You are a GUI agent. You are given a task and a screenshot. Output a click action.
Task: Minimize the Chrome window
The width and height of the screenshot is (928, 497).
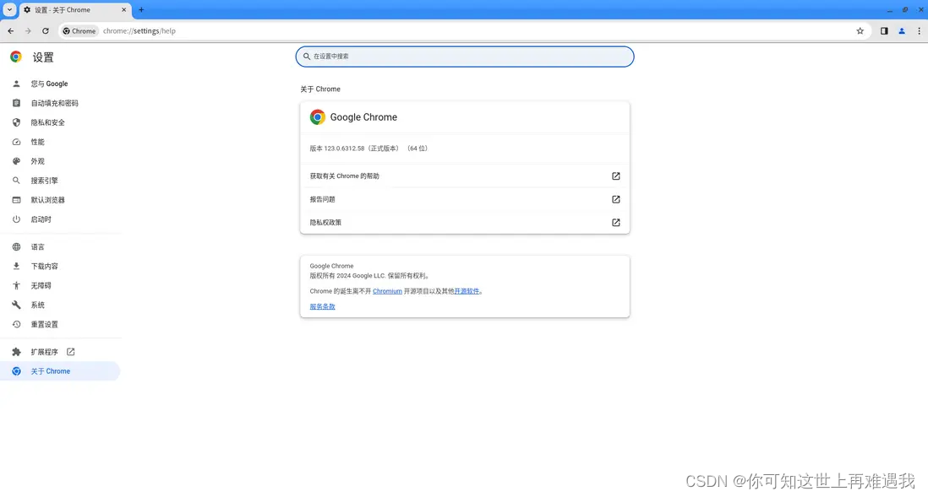point(889,10)
